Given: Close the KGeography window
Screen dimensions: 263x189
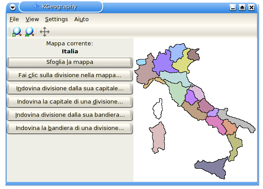Looking at the screenshot, I should tap(252, 7).
